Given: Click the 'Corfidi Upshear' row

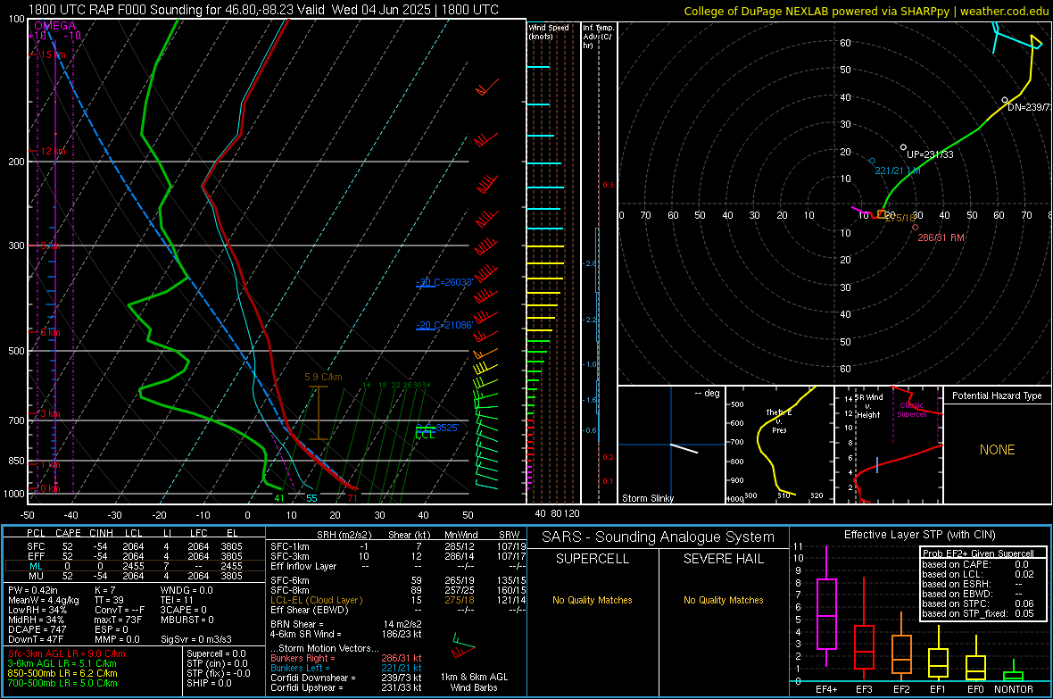Looking at the screenshot, I should pos(346,687).
